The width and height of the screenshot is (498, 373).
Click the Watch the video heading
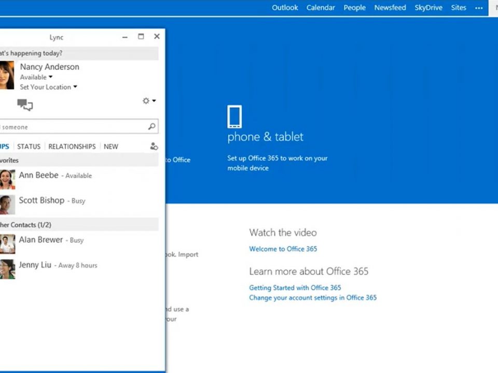tap(283, 233)
